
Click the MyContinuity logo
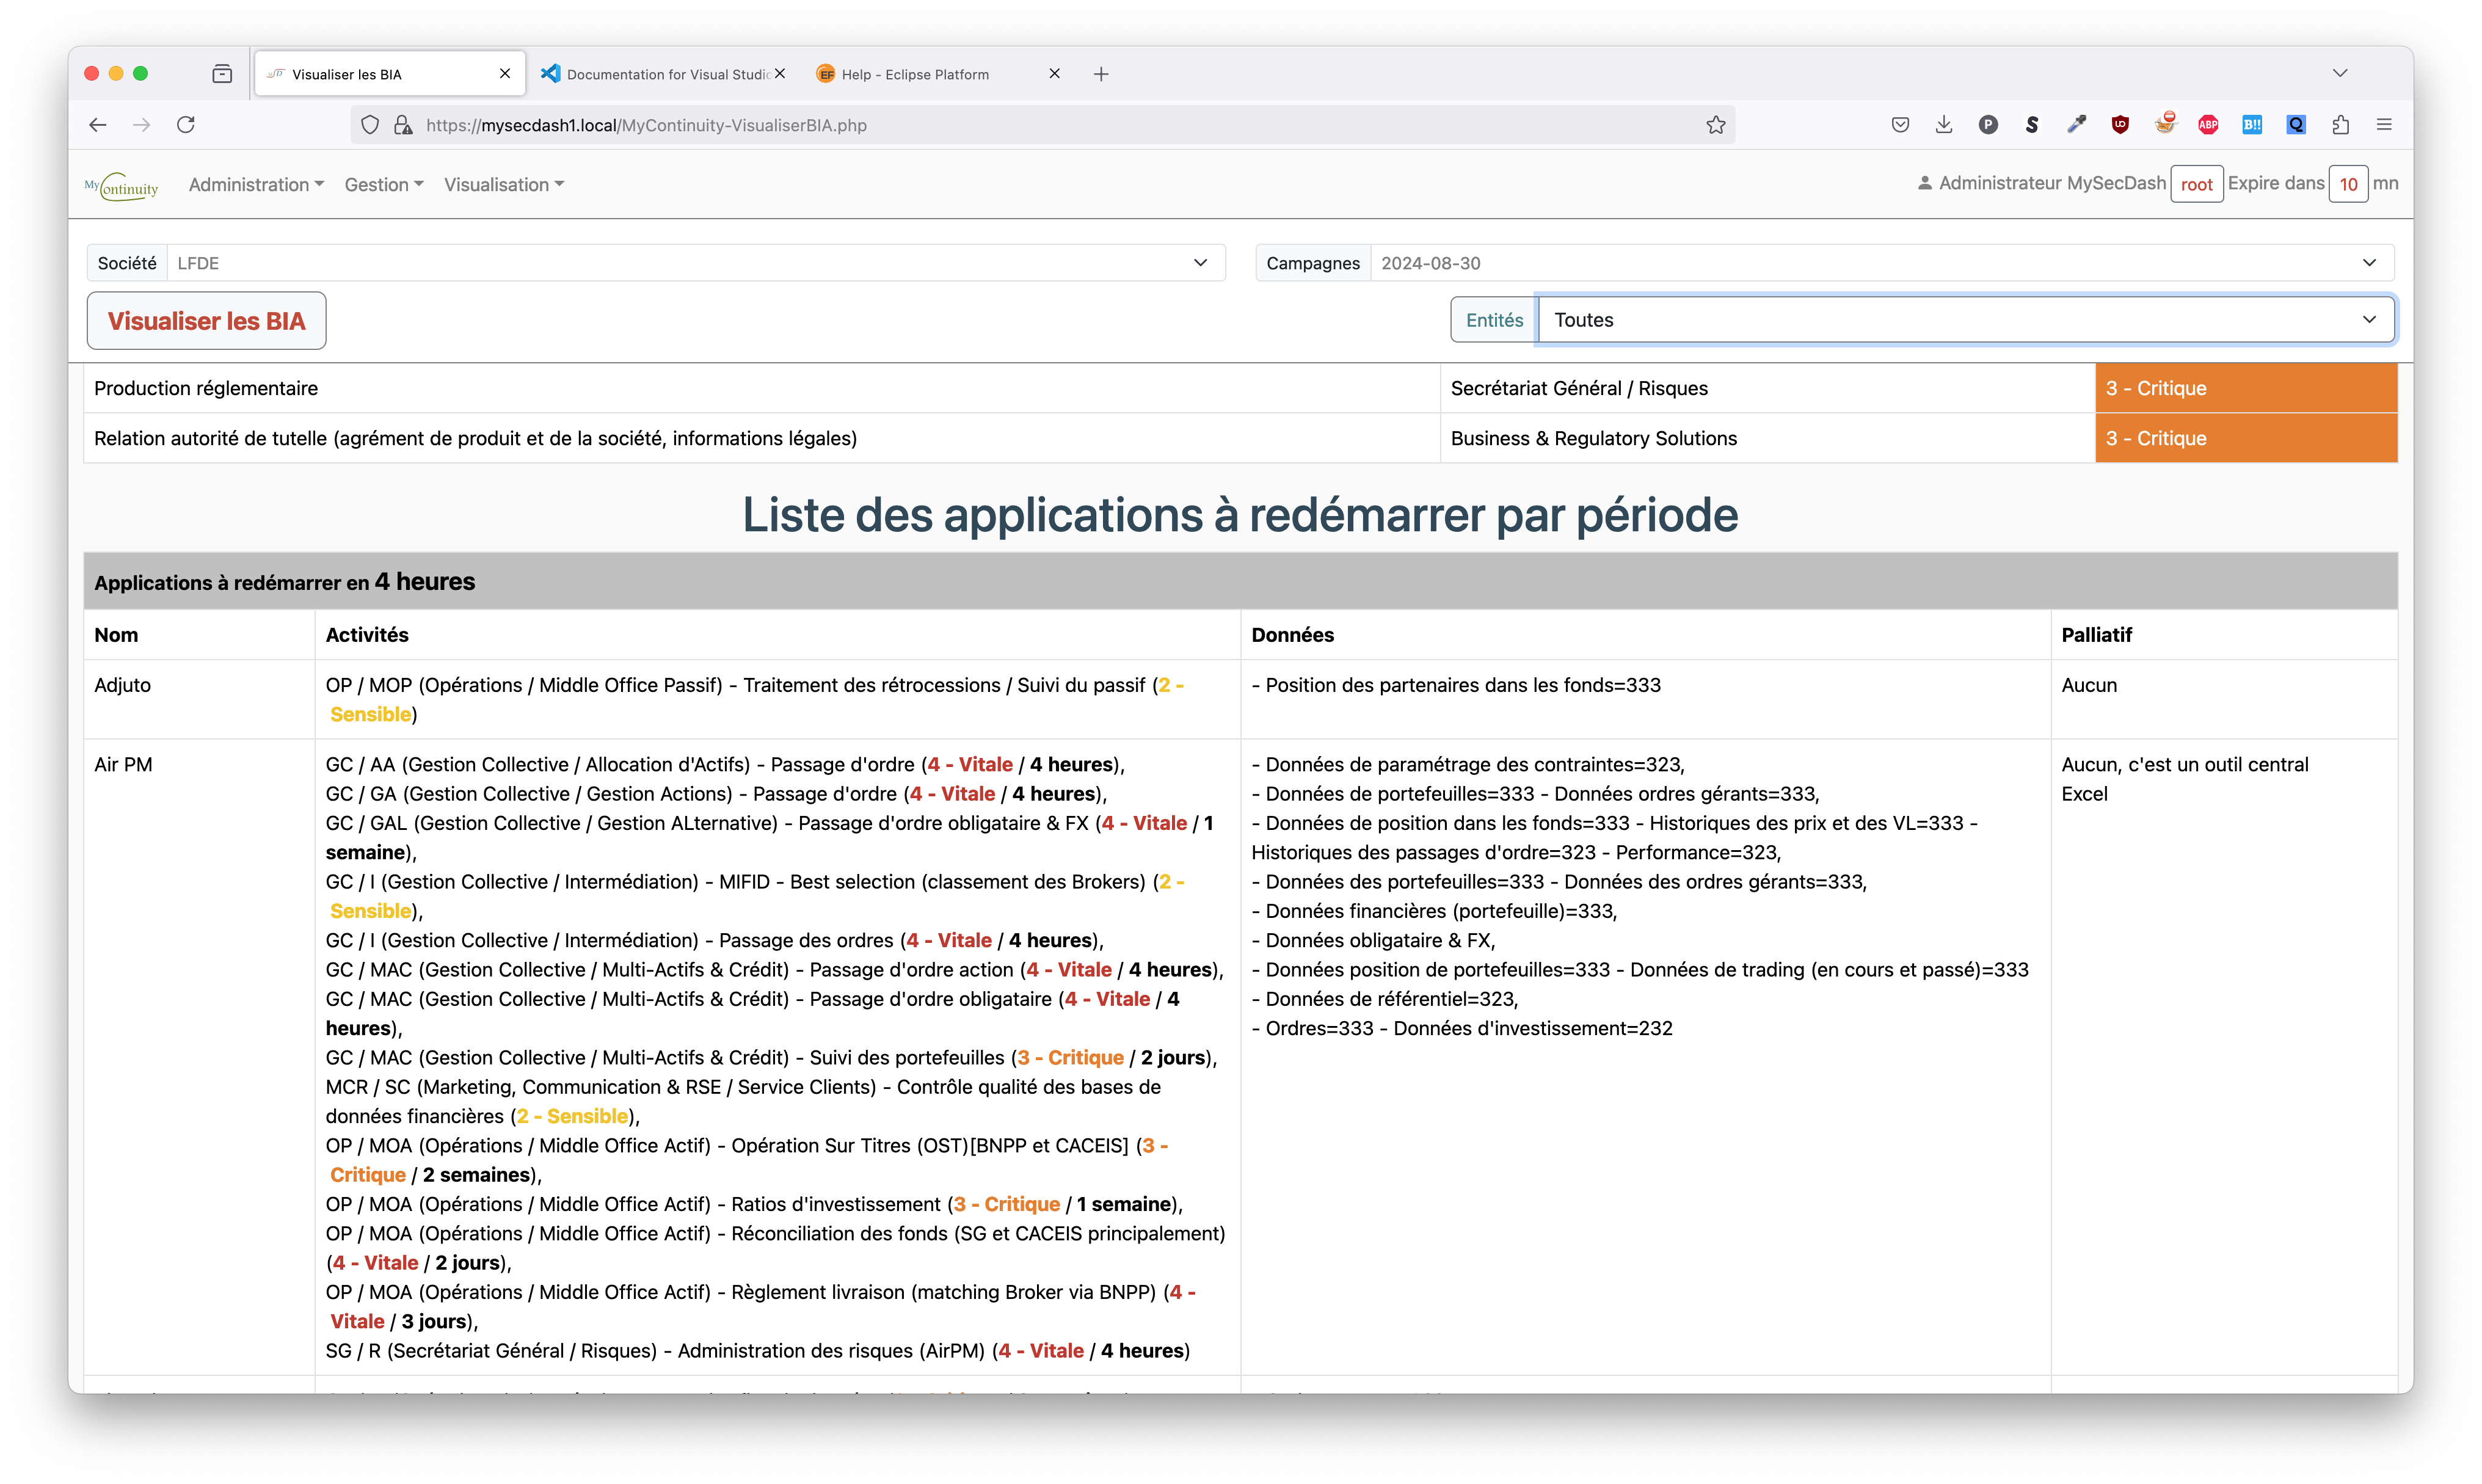click(122, 186)
